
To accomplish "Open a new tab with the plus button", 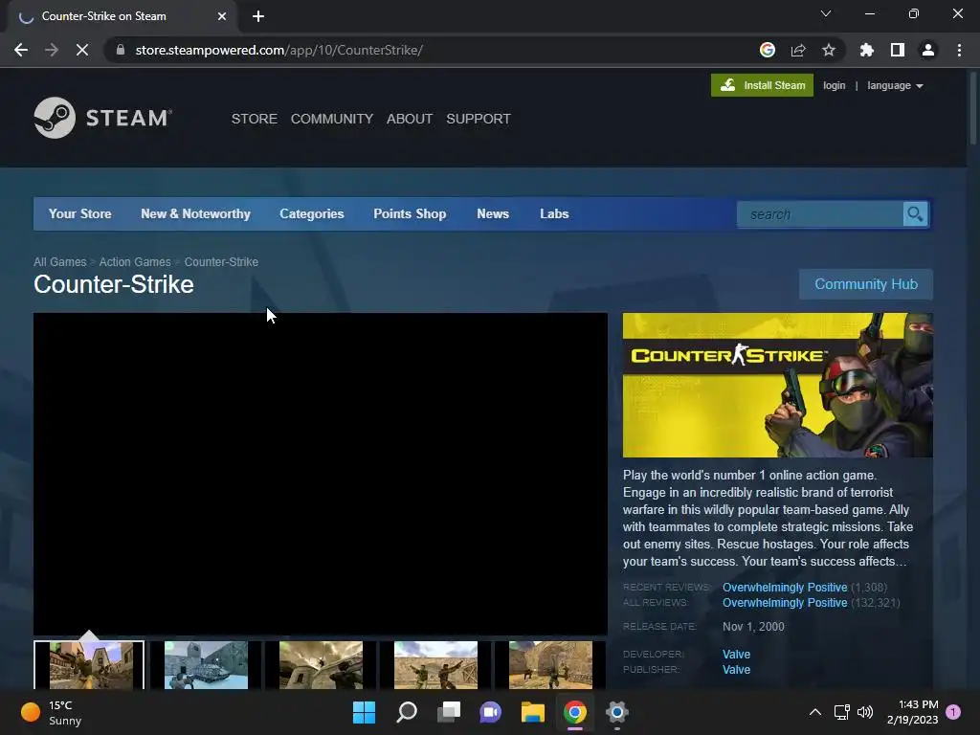I will 258,16.
